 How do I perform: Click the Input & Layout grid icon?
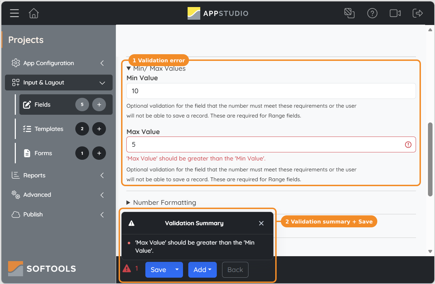click(x=16, y=82)
